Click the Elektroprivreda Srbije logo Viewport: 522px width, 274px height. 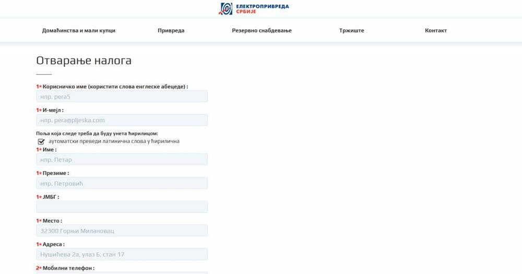coord(254,9)
